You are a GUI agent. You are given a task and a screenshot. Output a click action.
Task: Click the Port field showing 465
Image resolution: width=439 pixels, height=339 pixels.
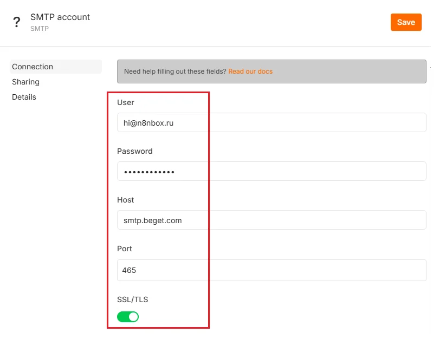[272, 270]
